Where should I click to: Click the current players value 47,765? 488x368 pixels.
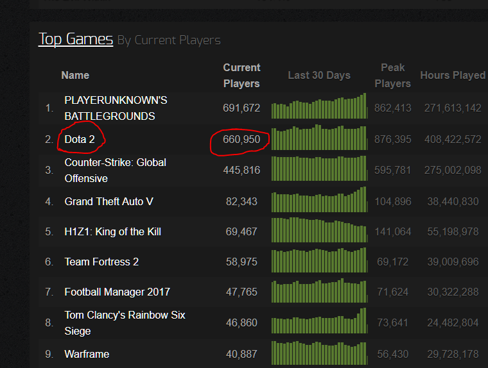coord(241,292)
